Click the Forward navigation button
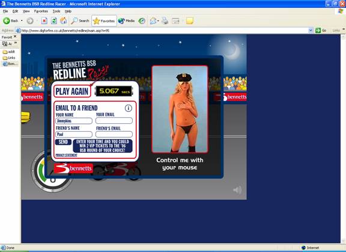The height and width of the screenshot is (252, 346). pos(30,21)
